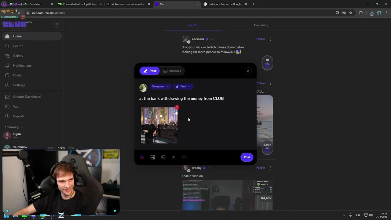The image size is (391, 220).
Task: Collapse sidebar with the hamburger menu icon
Action: [57, 24]
